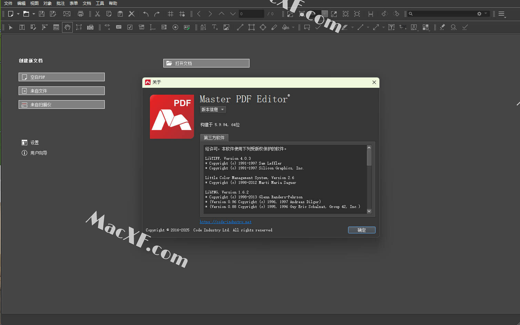Open the 工具 menu

click(x=100, y=3)
